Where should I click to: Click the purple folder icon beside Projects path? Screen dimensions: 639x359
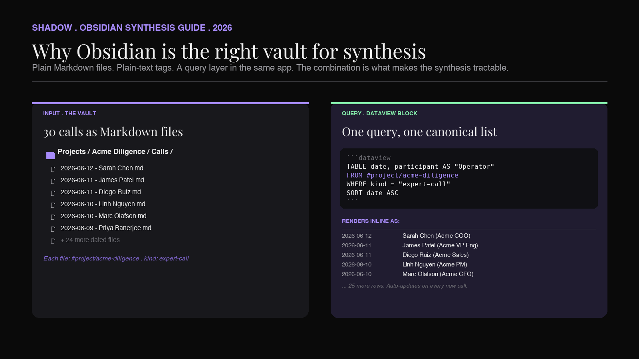point(50,156)
